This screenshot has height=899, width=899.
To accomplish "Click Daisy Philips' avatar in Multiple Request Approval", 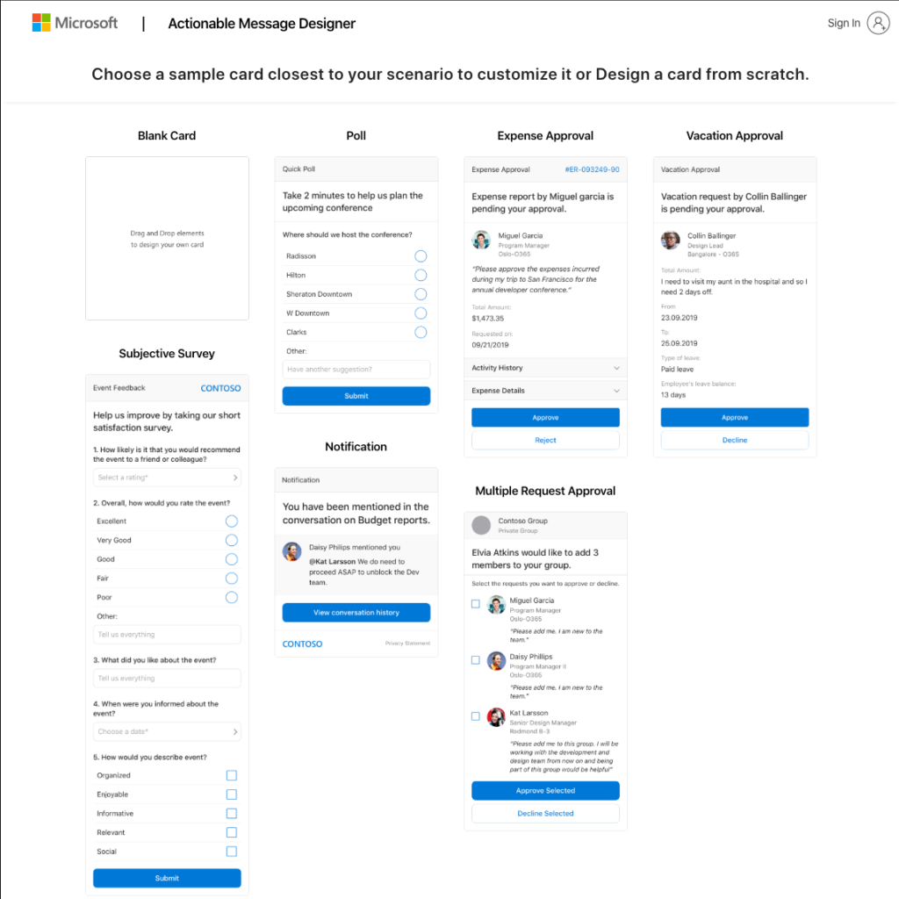I will tap(496, 661).
